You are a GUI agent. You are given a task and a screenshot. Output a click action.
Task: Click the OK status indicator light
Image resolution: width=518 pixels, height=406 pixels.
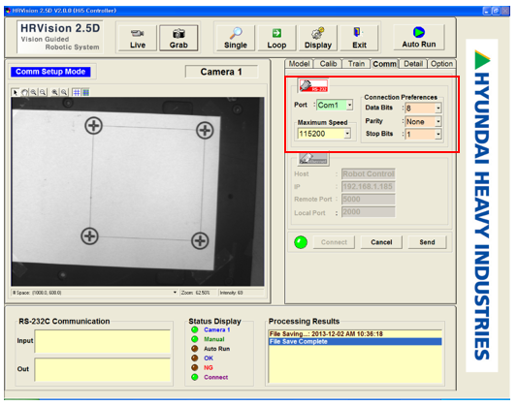point(195,359)
